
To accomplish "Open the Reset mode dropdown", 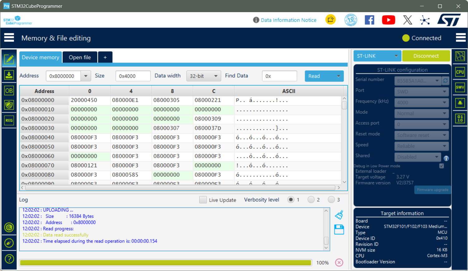I will point(422,135).
